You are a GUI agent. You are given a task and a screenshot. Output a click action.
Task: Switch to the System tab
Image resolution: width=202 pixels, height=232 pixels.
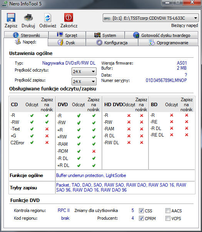(x=105, y=35)
